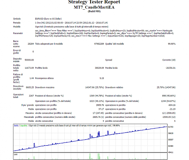The image size is (189, 160).
Task: Select bars in test value 28284
Action: click(x=31, y=44)
